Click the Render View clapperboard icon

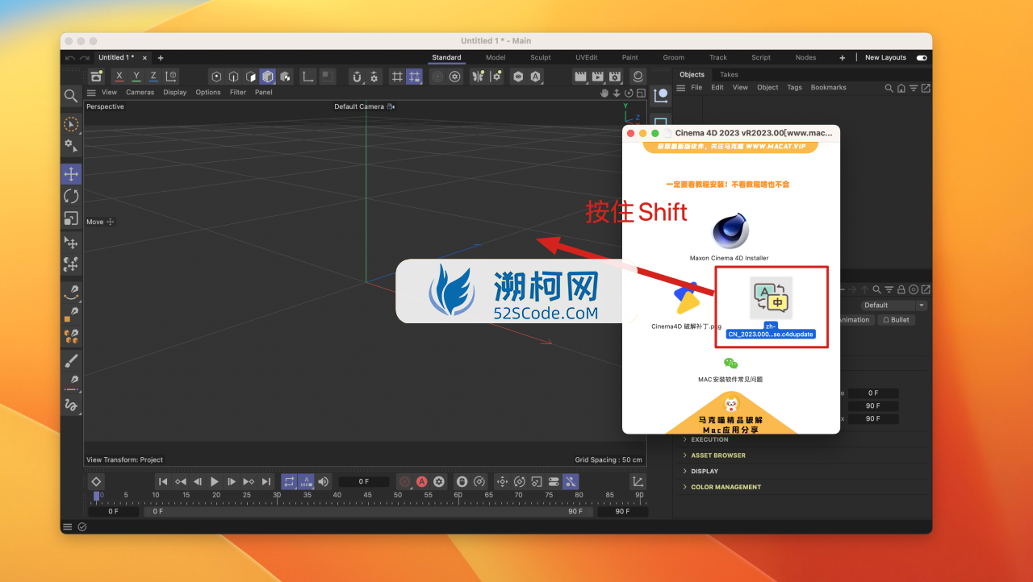pos(580,77)
